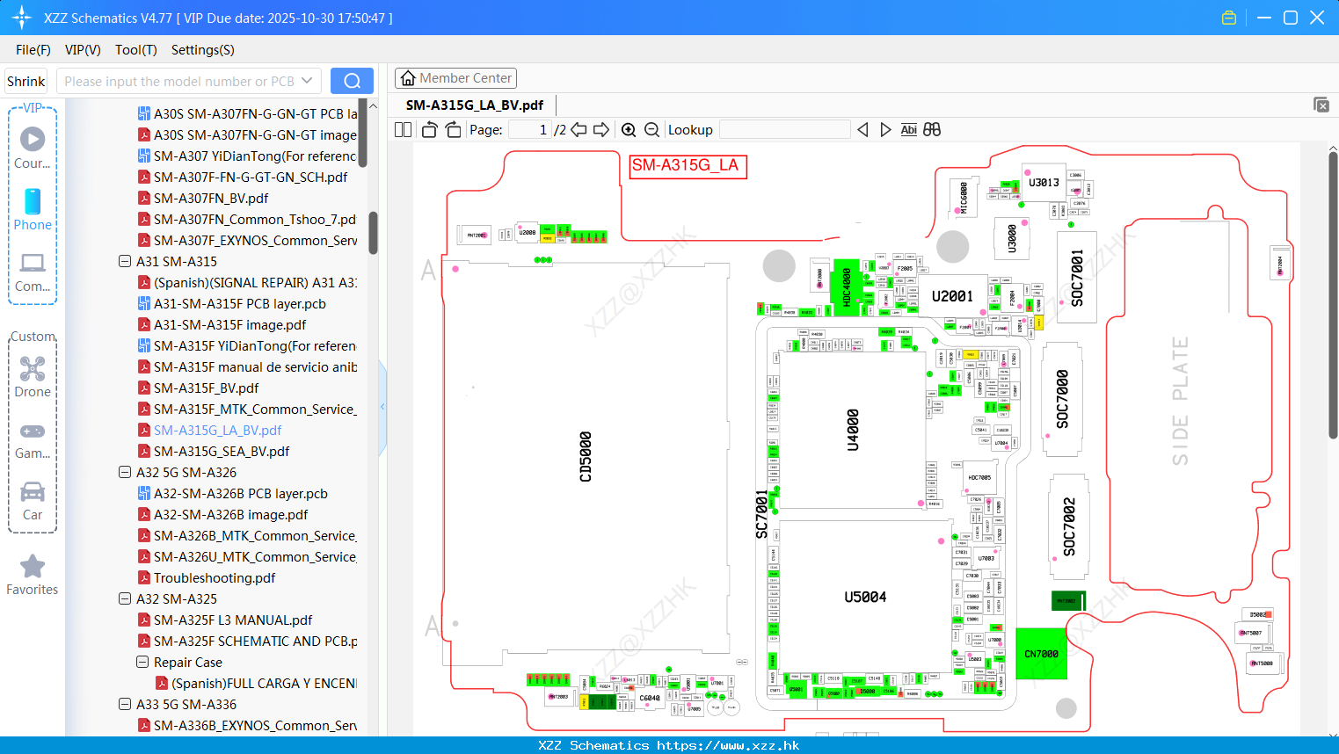Open the Tool(T) menu
The image size is (1339, 754).
[x=136, y=50]
